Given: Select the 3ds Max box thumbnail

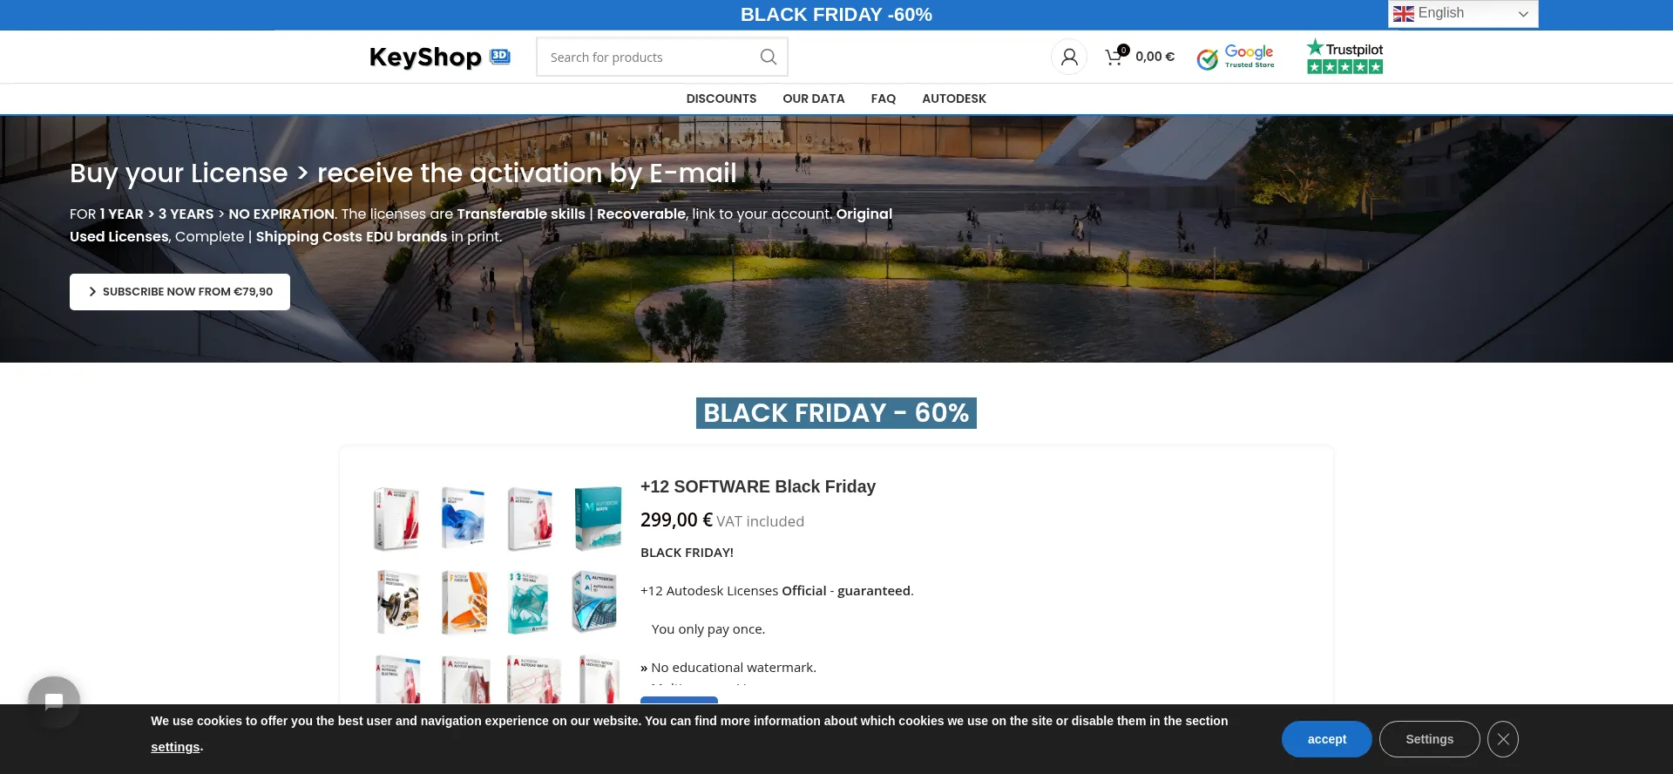Looking at the screenshot, I should [x=529, y=601].
